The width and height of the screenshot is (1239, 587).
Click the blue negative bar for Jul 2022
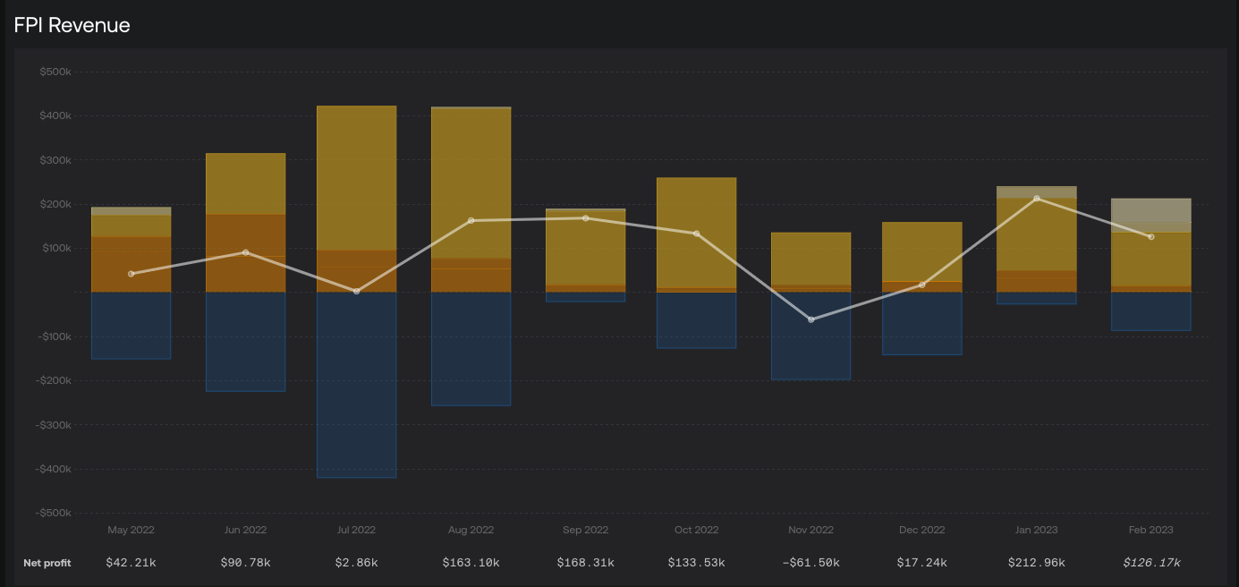coord(357,385)
